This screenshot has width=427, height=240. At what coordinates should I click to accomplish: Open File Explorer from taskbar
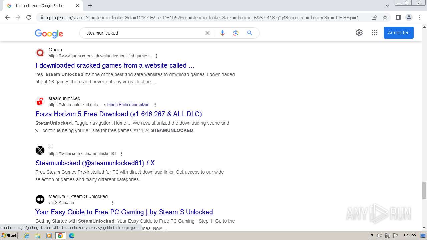coord(38,236)
